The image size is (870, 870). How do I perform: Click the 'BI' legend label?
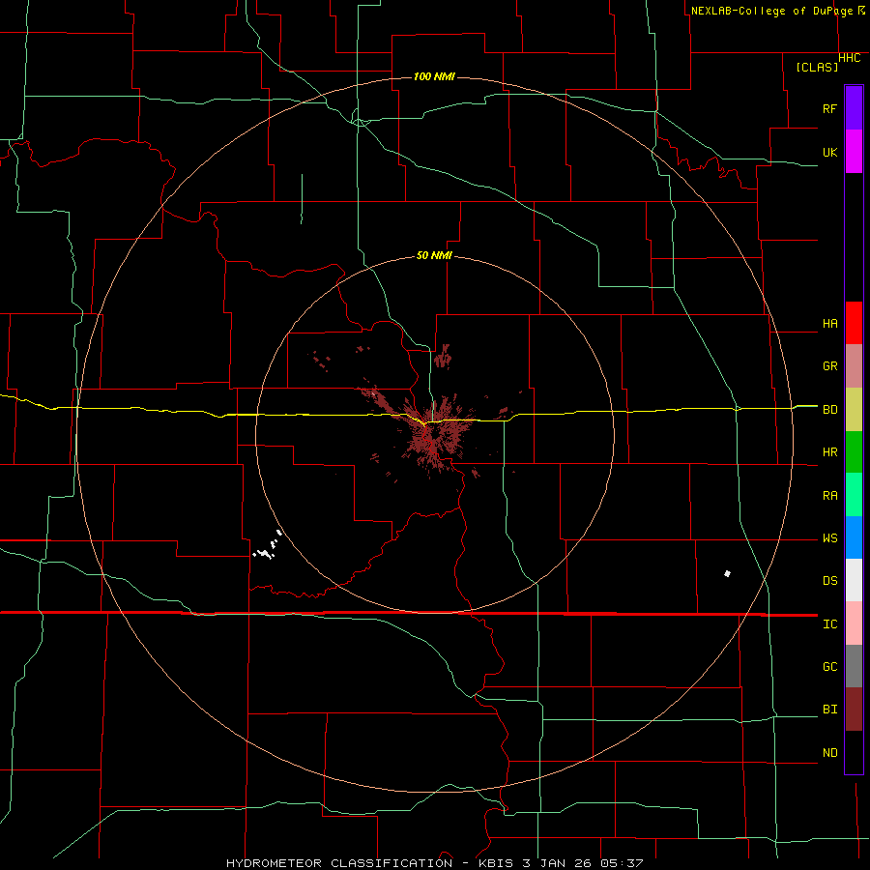point(829,710)
